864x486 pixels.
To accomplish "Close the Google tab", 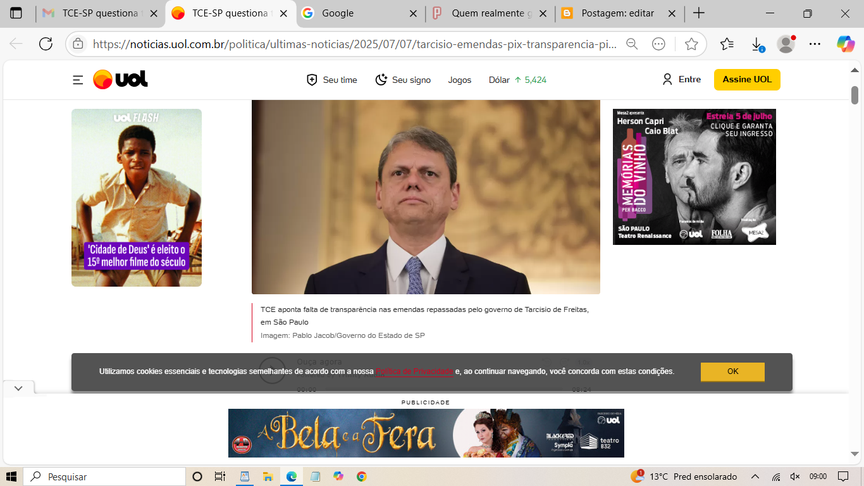I will pos(413,13).
